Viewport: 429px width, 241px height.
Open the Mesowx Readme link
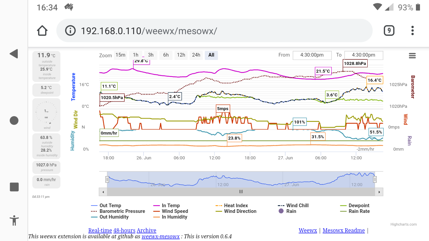point(344,230)
